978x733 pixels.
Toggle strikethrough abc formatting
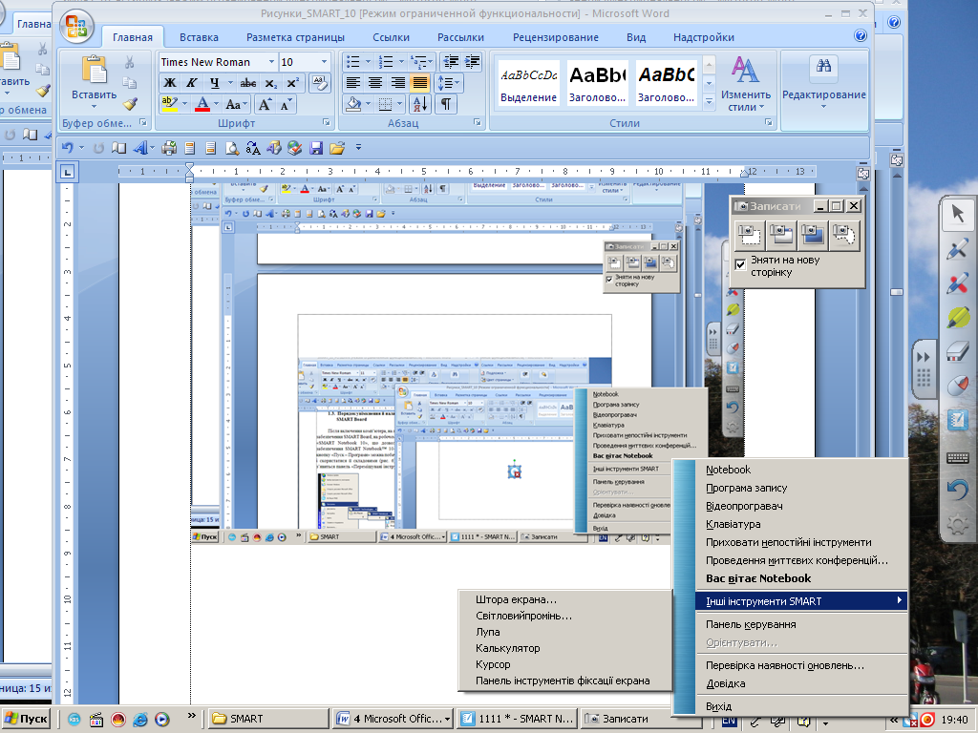point(248,83)
